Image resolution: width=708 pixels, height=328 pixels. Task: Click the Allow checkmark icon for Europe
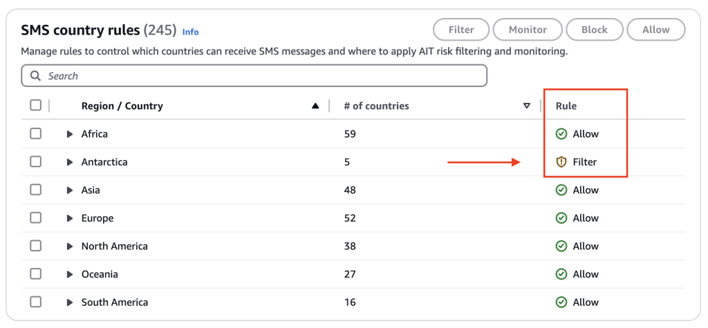coord(561,218)
